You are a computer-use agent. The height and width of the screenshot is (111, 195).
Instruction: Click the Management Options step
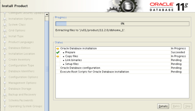(x=22, y=83)
